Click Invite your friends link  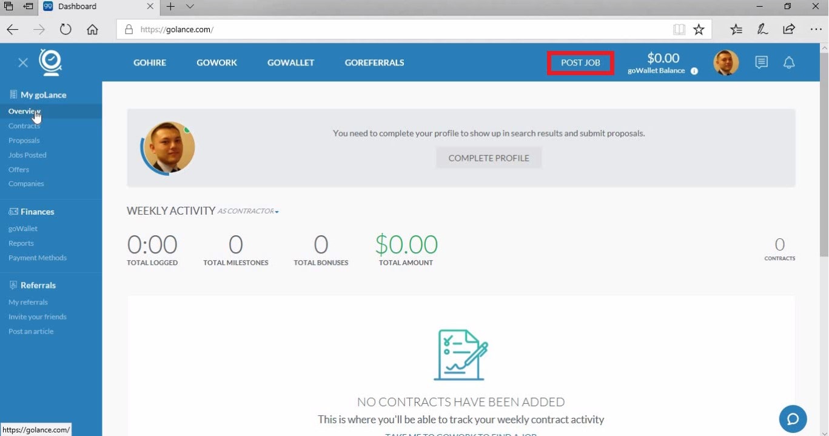click(x=38, y=317)
